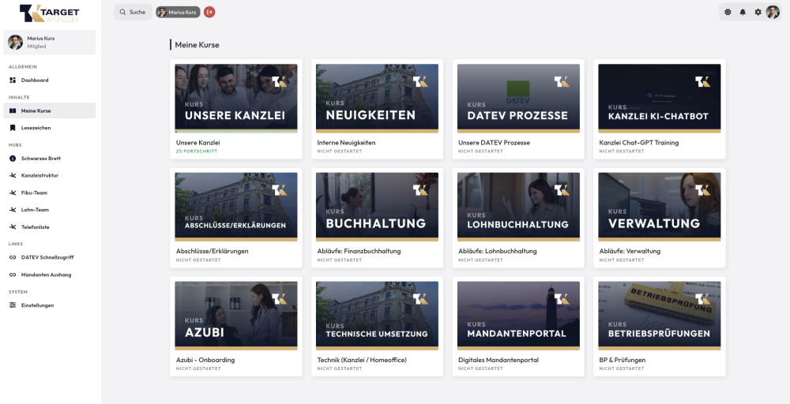
Task: Go to Dashboard in sidebar
Action: click(x=35, y=80)
